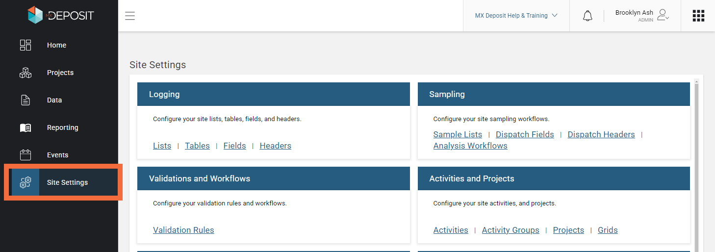
Task: Expand the MX Deposit Help & Training dropdown
Action: [x=516, y=16]
